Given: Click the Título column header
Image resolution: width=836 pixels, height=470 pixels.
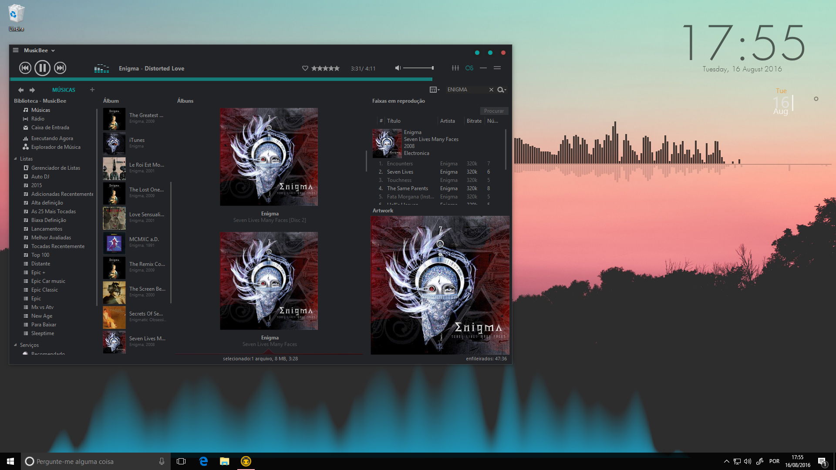Looking at the screenshot, I should tap(394, 121).
